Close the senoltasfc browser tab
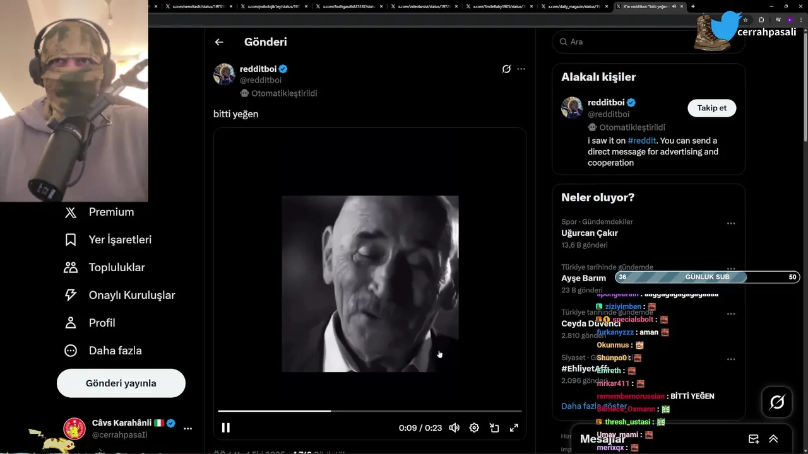The image size is (808, 454). click(231, 6)
